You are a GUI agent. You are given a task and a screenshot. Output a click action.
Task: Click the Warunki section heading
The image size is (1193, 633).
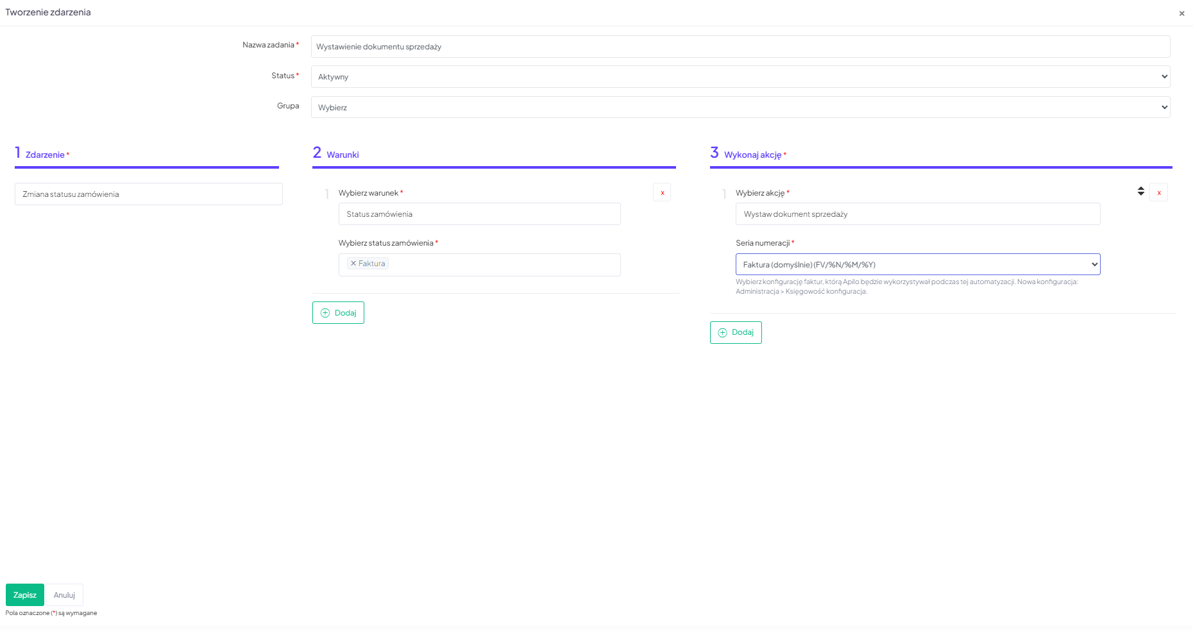coord(343,155)
